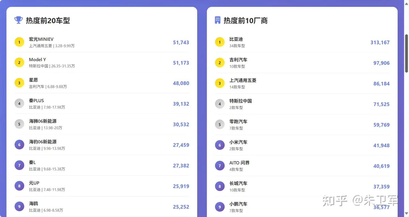Click the 秦PLUS model name

[x=36, y=101]
